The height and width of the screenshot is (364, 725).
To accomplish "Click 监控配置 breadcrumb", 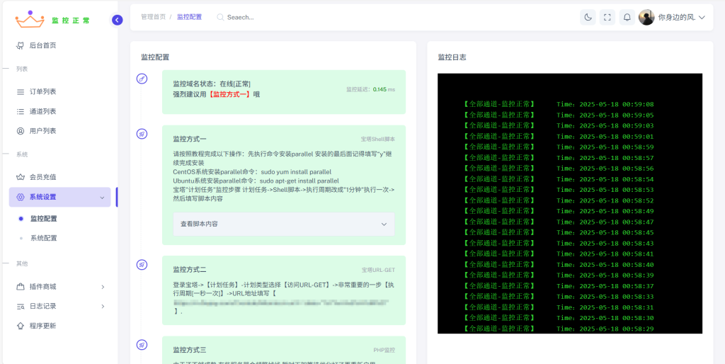I will (189, 17).
